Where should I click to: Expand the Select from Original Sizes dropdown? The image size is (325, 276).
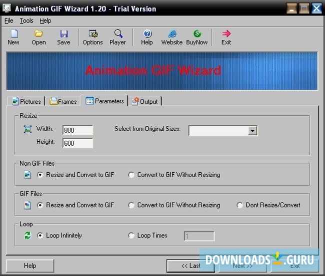[252, 131]
